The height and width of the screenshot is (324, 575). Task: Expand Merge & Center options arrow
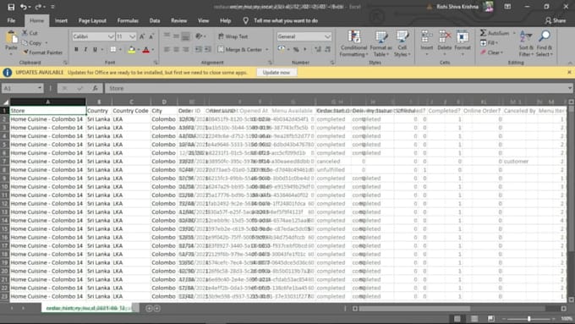click(267, 50)
